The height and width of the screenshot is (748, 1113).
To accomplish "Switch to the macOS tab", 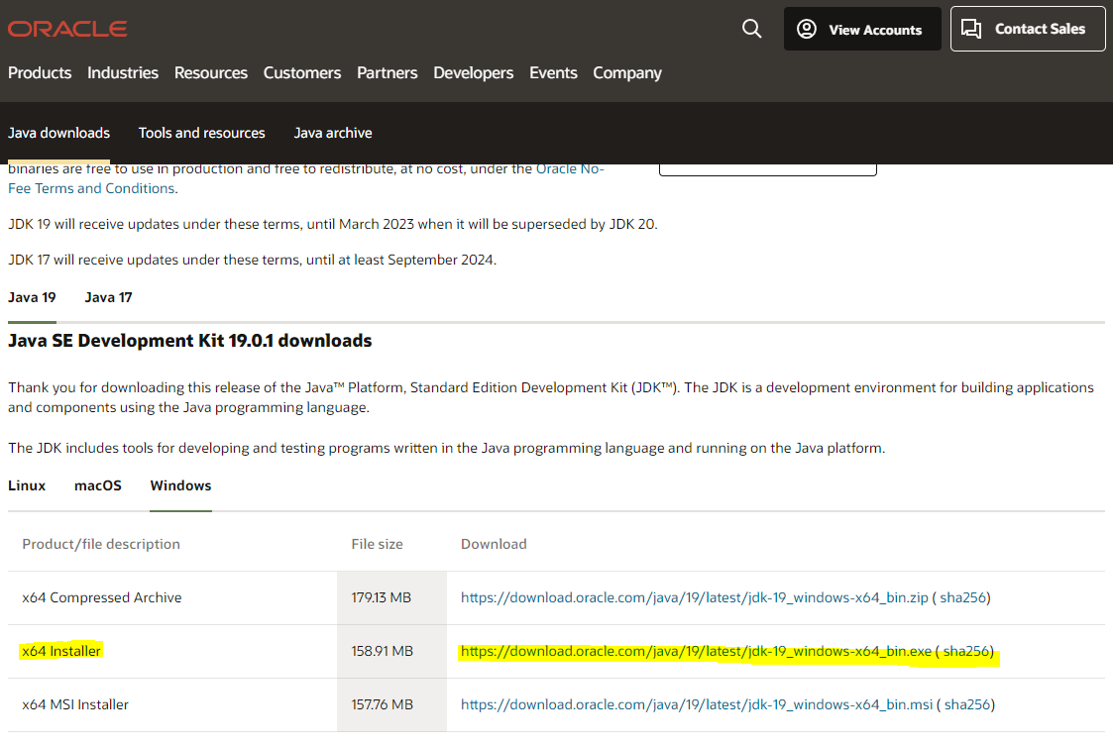I will pos(97,485).
